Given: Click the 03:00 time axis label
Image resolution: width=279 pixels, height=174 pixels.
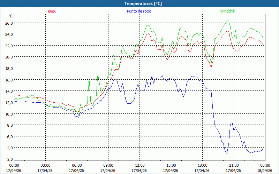Looking at the screenshot, I should (45, 165).
